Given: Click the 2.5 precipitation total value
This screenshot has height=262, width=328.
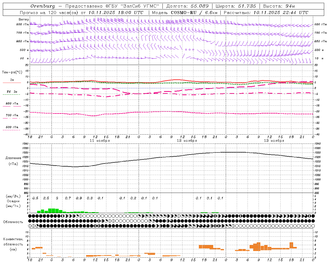Looking at the screenshot, I should point(46,198).
